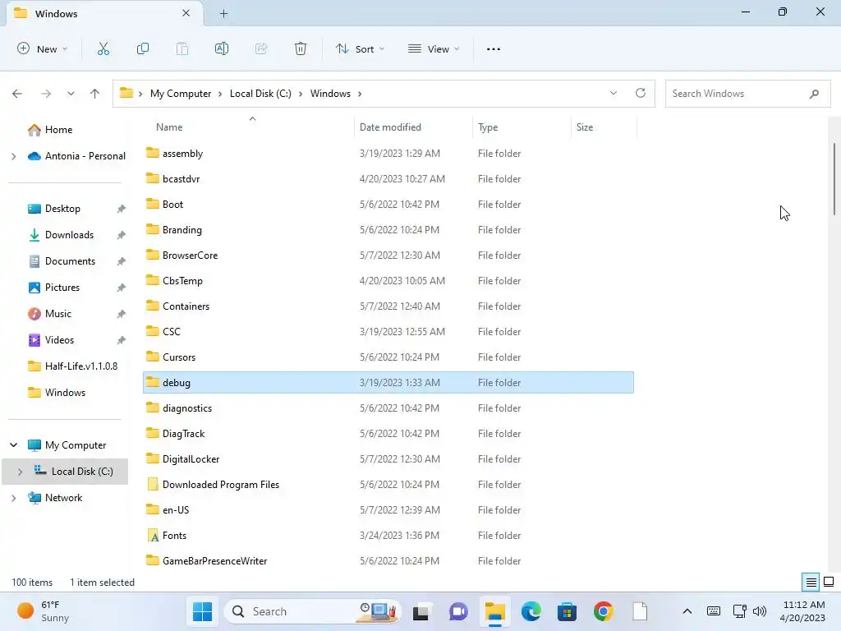Select the assembly folder row
Viewport: 841px width, 631px height.
pos(388,154)
